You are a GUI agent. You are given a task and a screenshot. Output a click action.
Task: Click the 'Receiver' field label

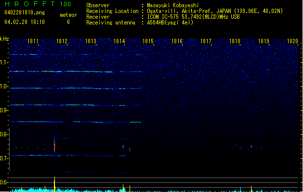pos(98,17)
